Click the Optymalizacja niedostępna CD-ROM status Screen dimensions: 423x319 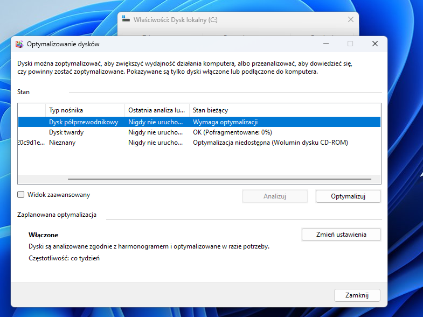pos(271,143)
